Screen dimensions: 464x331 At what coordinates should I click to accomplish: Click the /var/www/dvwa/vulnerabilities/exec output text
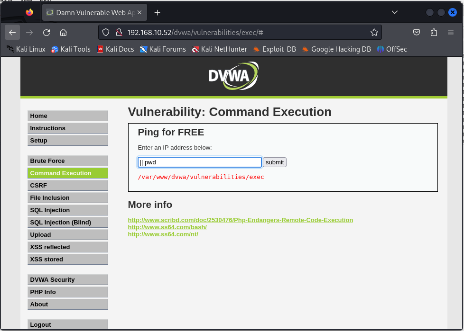(201, 177)
